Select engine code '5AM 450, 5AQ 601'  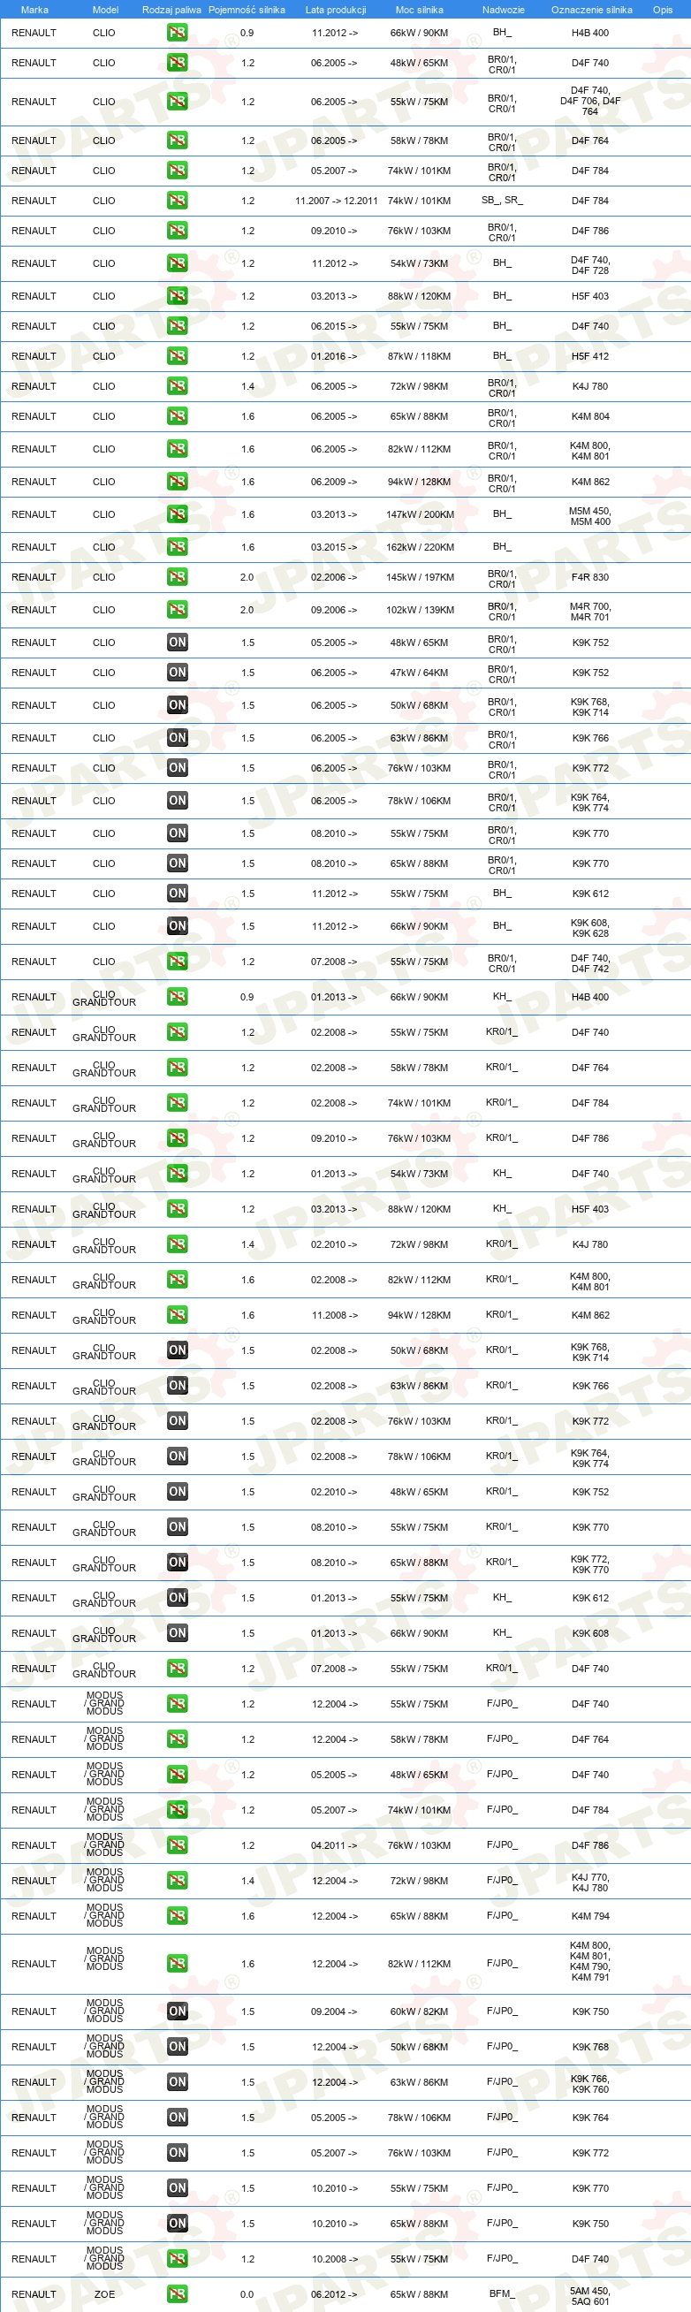click(590, 2296)
